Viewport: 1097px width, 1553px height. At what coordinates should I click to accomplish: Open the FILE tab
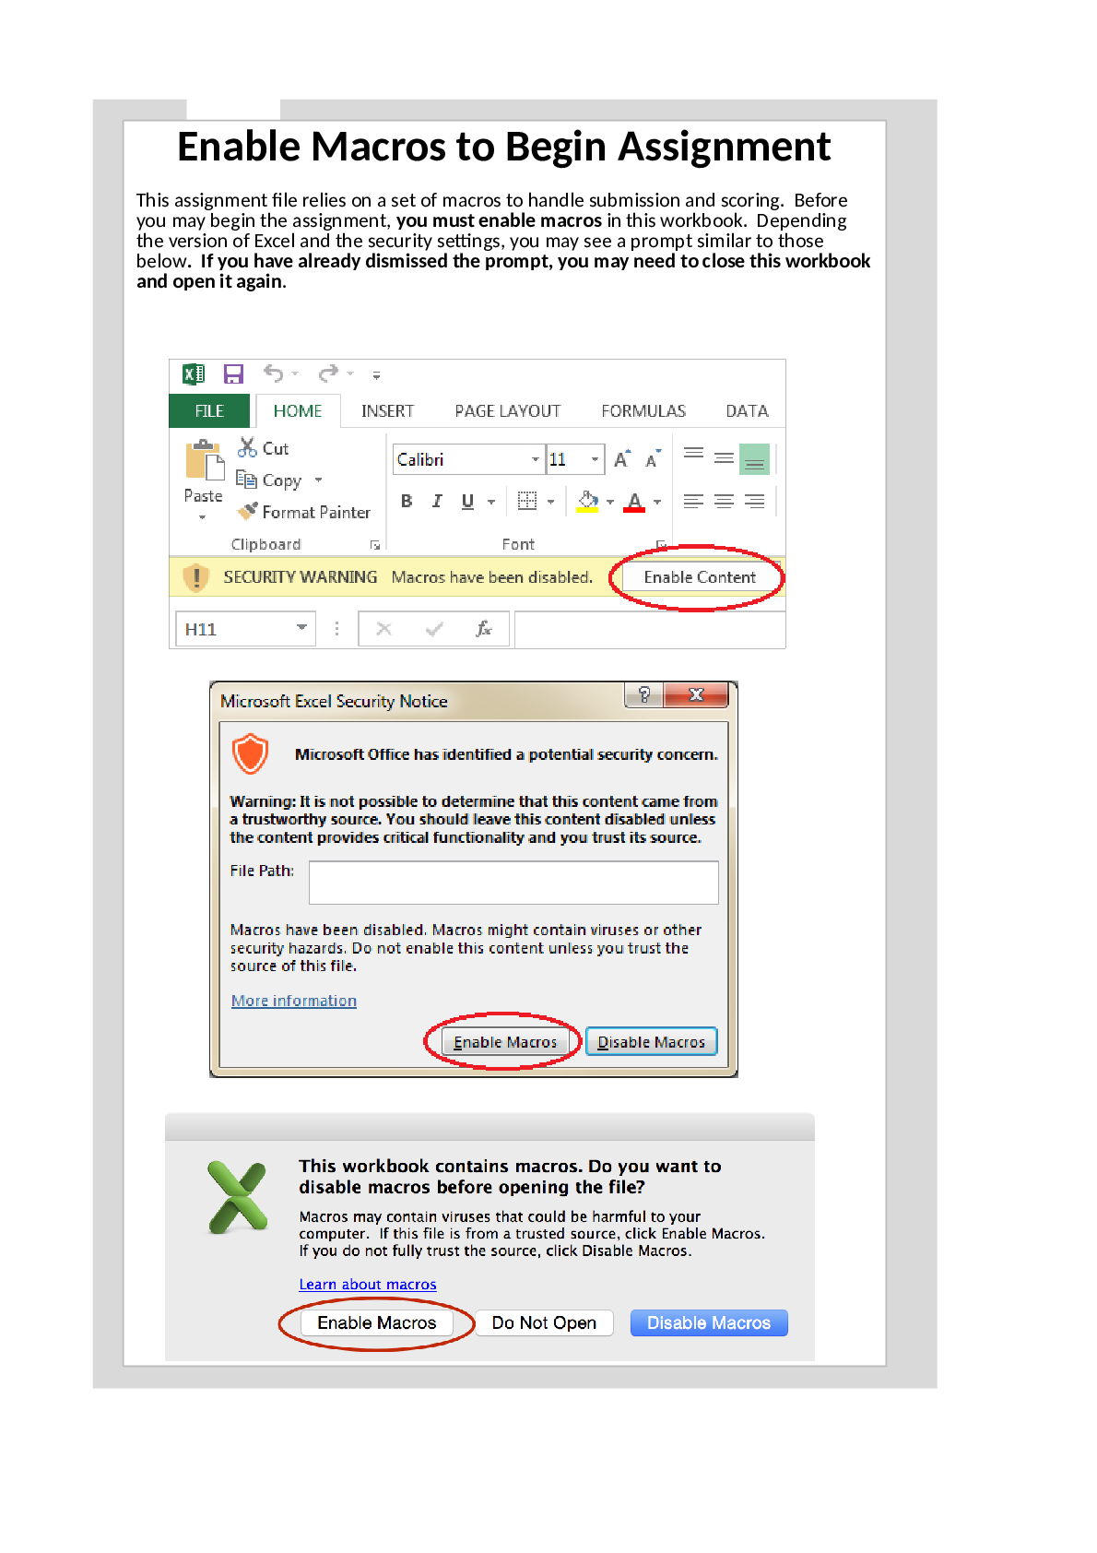pos(209,411)
